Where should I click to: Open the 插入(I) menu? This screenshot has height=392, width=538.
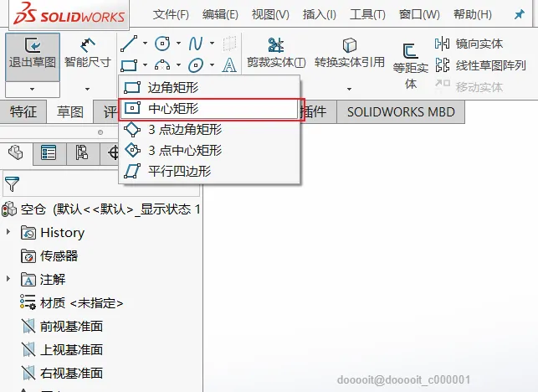click(x=319, y=14)
